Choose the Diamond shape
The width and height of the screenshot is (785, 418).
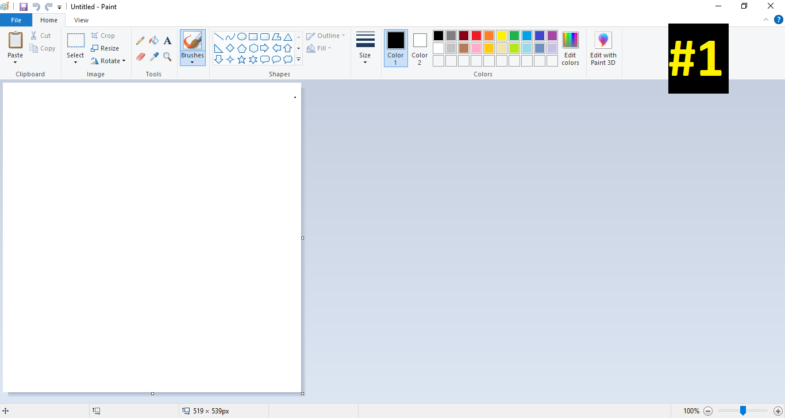tap(230, 48)
